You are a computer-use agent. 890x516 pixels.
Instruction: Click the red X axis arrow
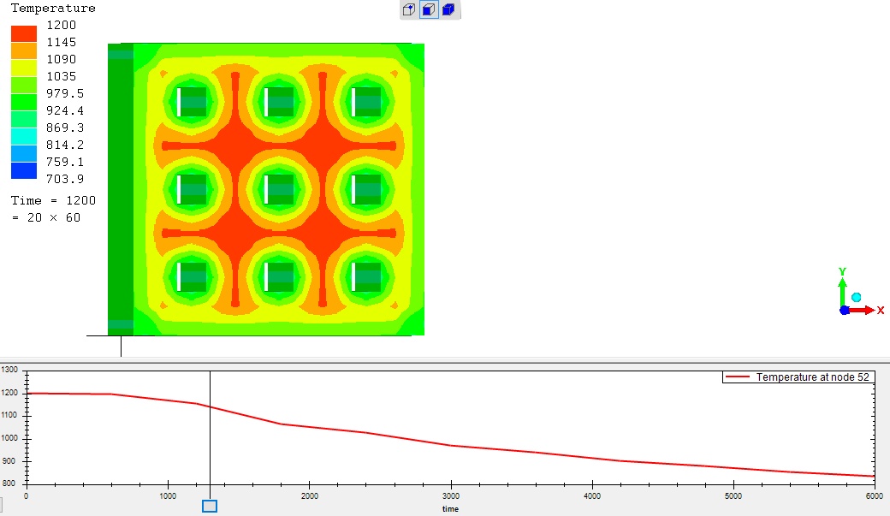click(x=866, y=310)
